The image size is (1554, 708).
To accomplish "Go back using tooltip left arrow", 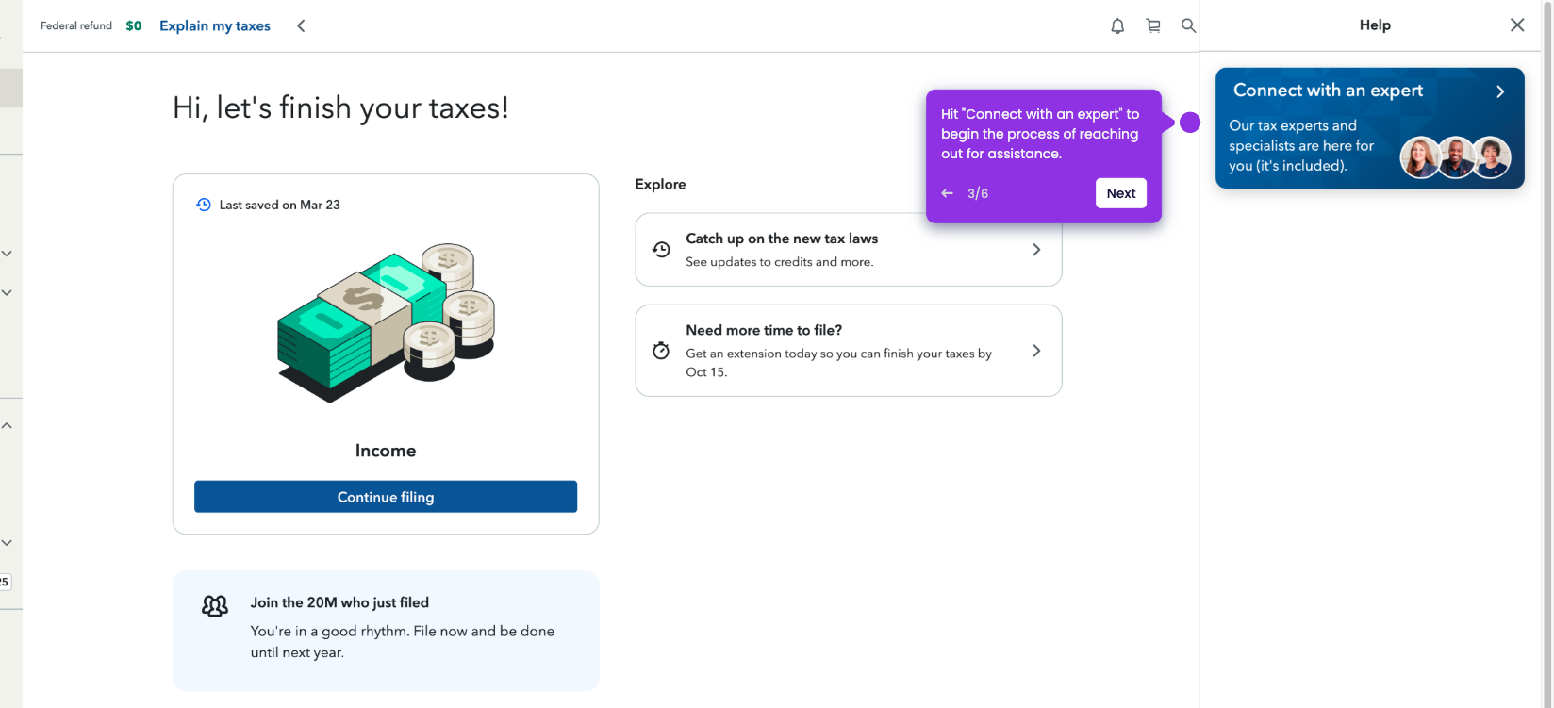I will [x=948, y=193].
